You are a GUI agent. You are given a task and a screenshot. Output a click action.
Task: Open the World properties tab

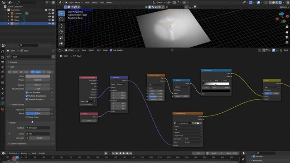(x=2, y=77)
